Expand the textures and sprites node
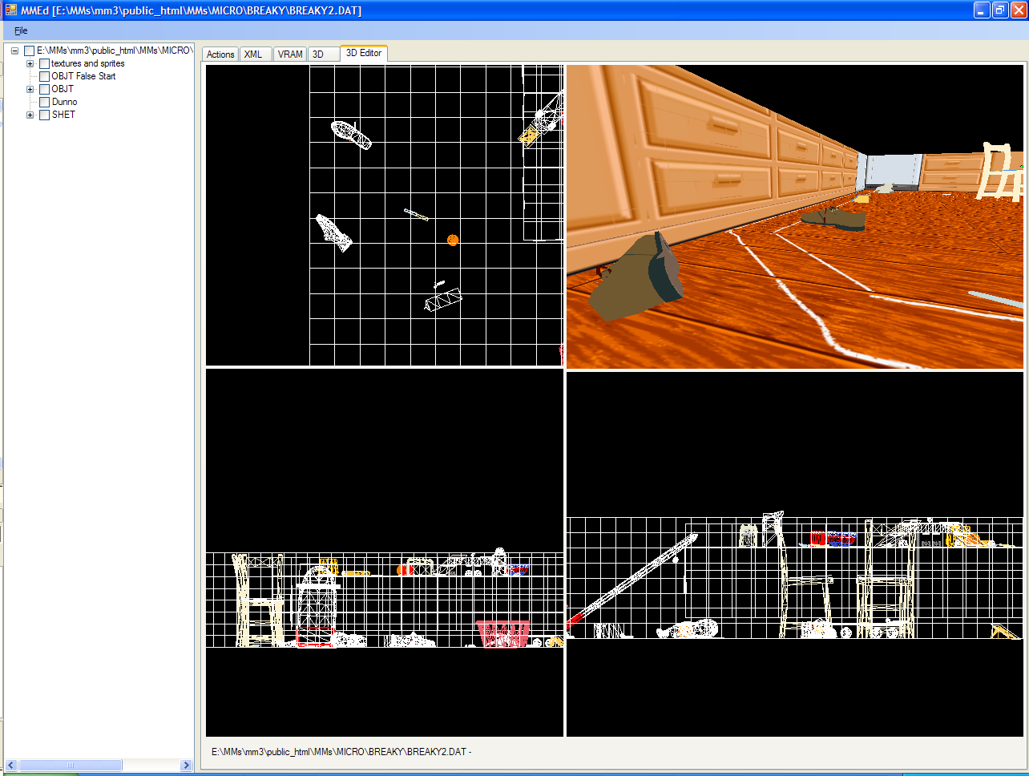1029x776 pixels. coord(30,63)
